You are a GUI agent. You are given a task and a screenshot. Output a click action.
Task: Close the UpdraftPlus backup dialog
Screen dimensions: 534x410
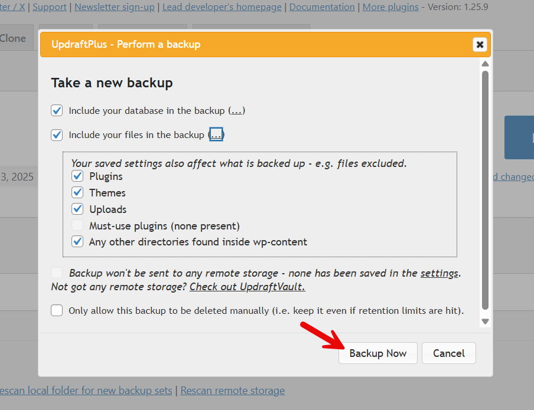[480, 44]
